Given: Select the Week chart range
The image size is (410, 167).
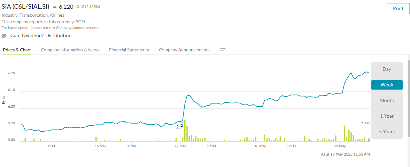Looking at the screenshot, I should (x=387, y=85).
